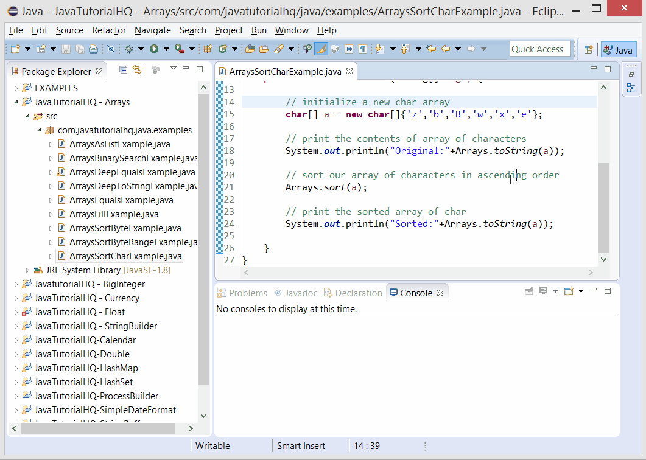Click the New Java Class icon

(223, 49)
